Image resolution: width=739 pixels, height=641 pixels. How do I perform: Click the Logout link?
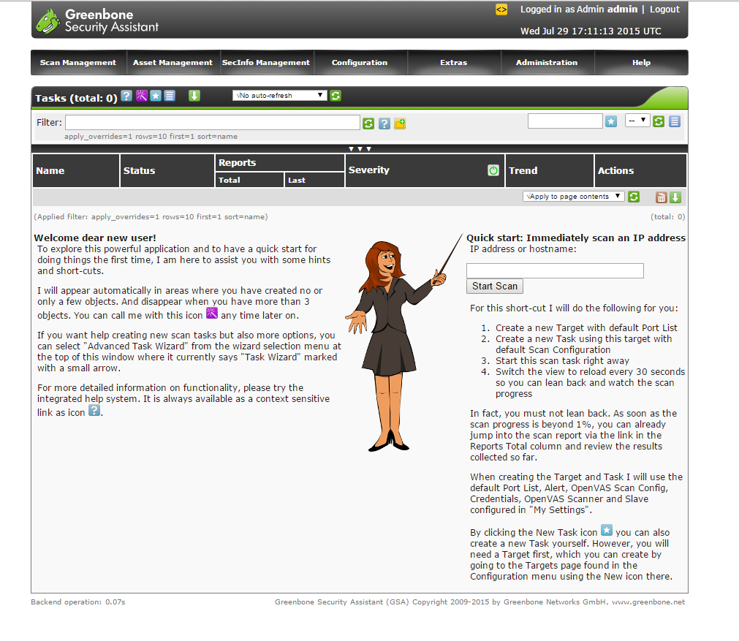pyautogui.click(x=664, y=9)
